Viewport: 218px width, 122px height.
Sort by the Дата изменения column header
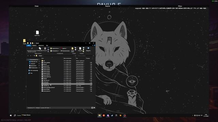(67, 58)
